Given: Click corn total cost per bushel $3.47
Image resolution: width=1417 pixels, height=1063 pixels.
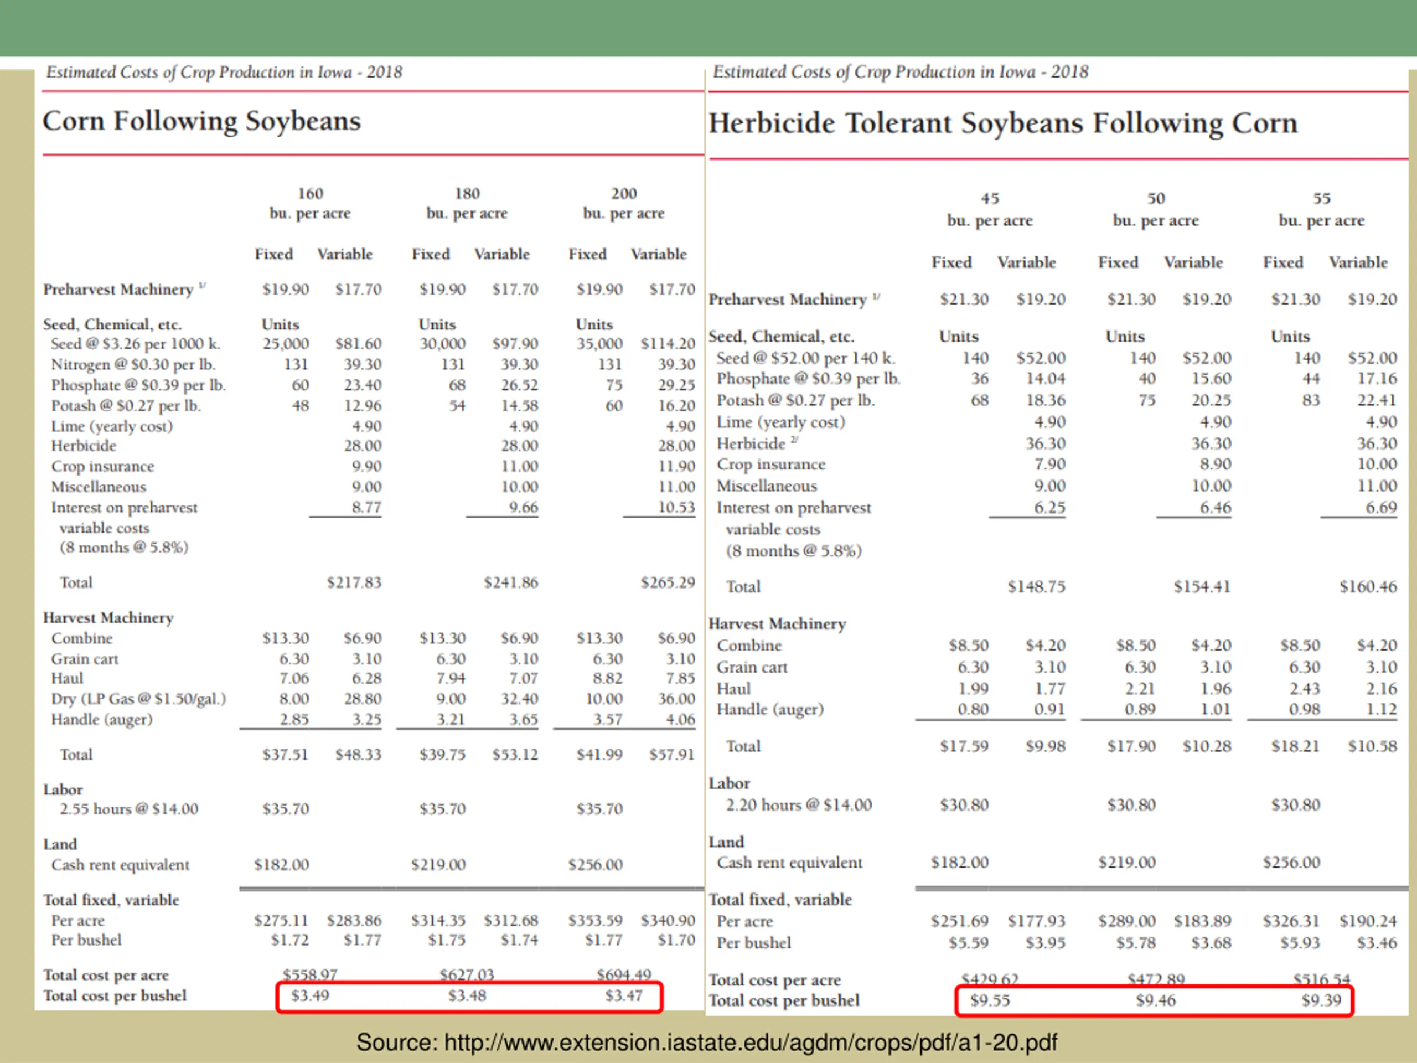Looking at the screenshot, I should click(x=623, y=995).
